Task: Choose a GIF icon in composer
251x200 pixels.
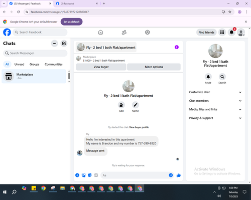Action: (96, 175)
